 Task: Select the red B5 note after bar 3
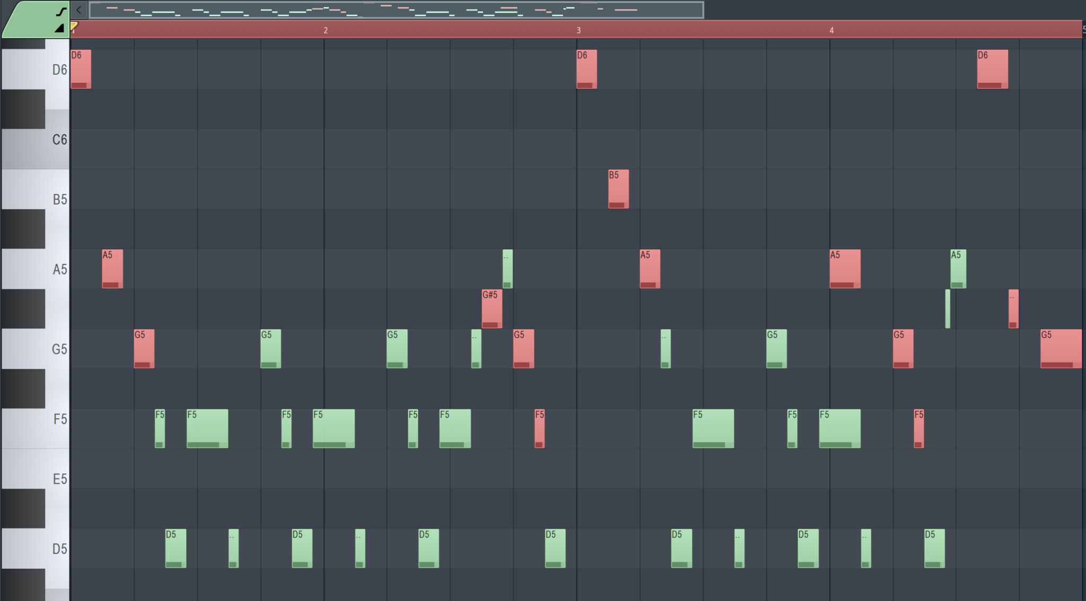(618, 188)
